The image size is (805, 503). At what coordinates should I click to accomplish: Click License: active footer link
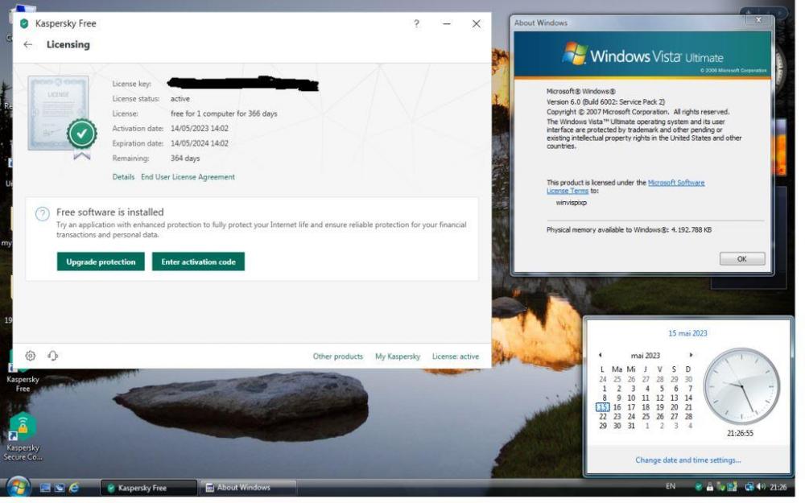456,357
